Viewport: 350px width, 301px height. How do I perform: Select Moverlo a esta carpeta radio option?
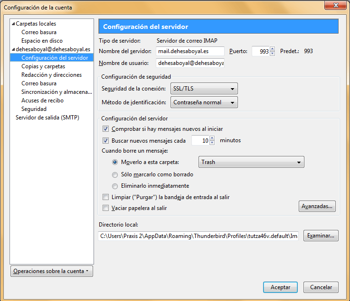(115, 162)
